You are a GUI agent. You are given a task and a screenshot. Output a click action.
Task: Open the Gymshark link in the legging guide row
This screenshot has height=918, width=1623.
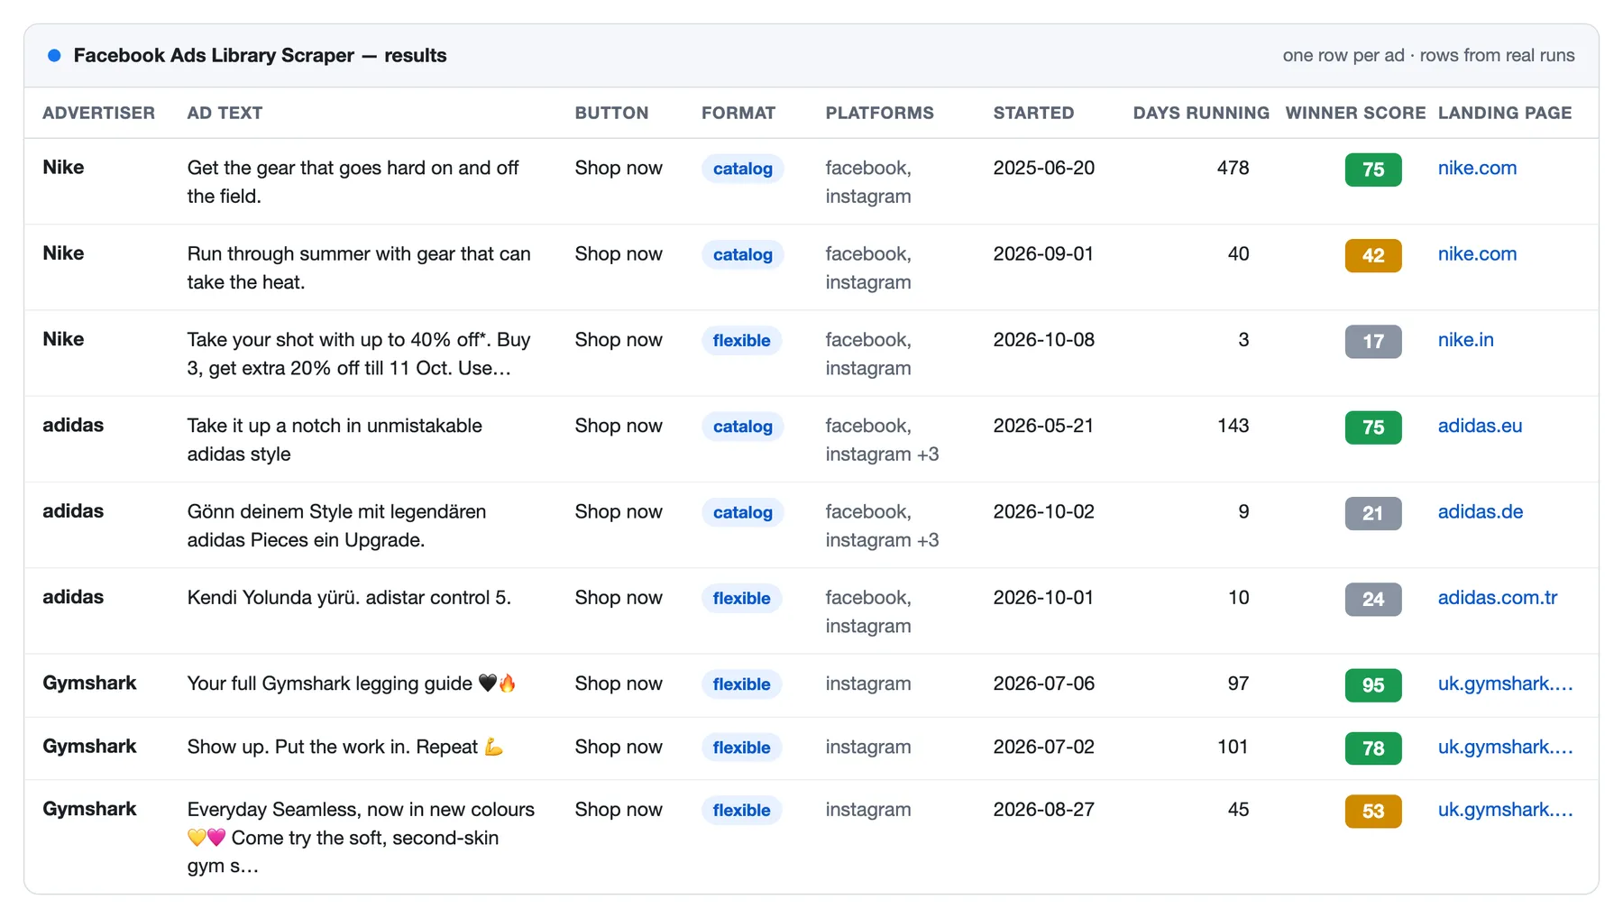[1505, 684]
